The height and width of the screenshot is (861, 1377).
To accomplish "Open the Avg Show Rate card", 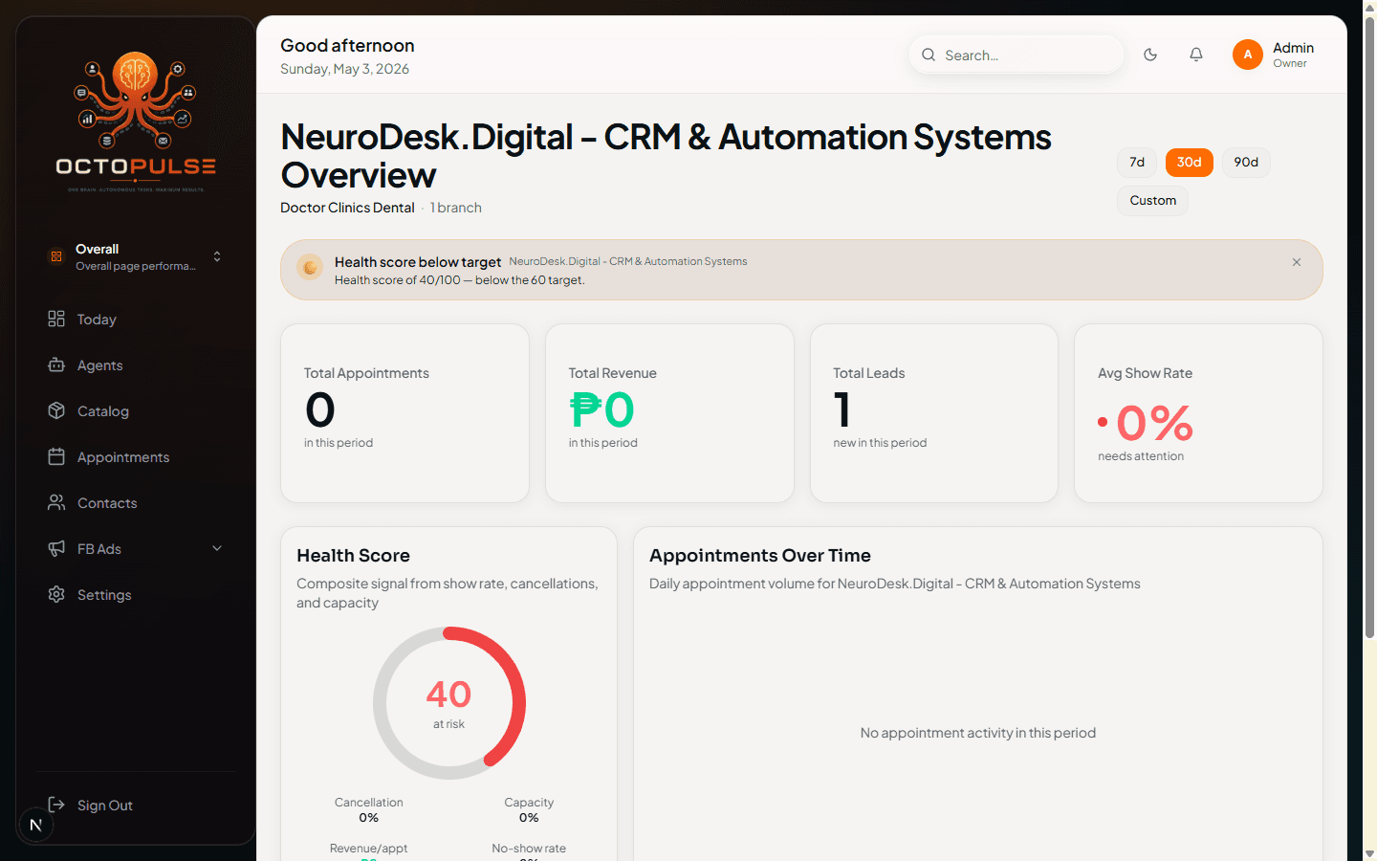I will coord(1198,413).
